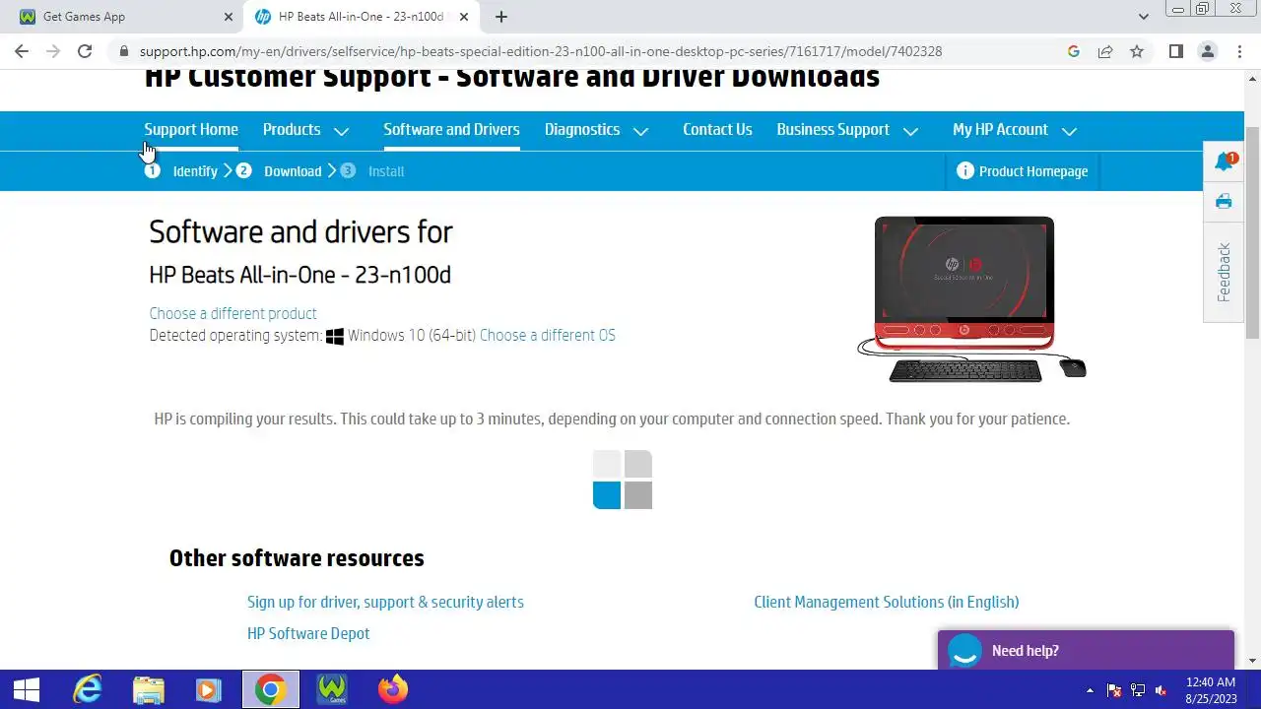Click the share page icon in address bar
The height and width of the screenshot is (709, 1261).
[x=1105, y=51]
